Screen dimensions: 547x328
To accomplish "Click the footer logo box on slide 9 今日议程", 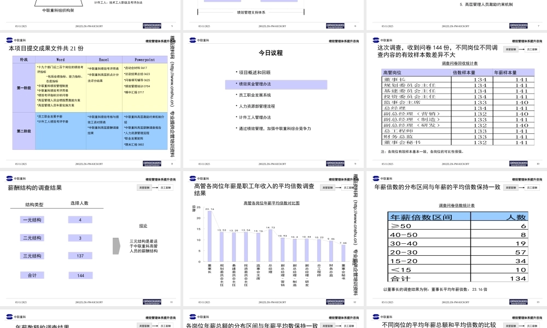I will click(x=335, y=163).
